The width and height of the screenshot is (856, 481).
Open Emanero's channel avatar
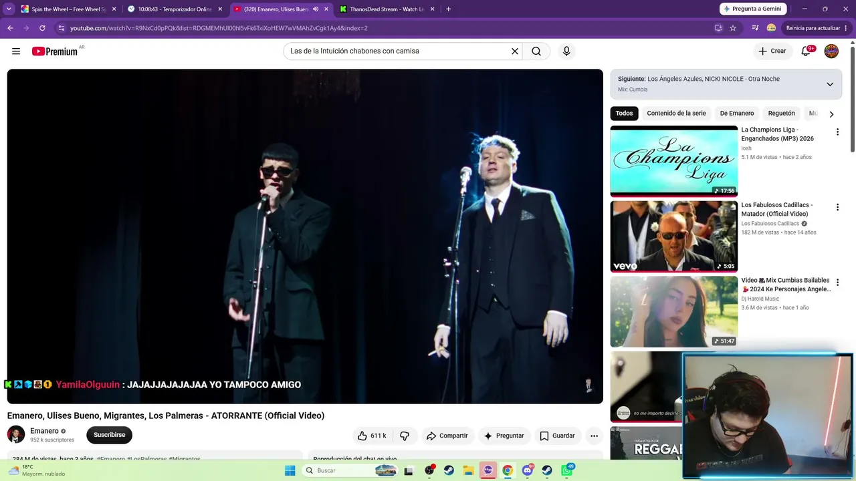(x=16, y=435)
